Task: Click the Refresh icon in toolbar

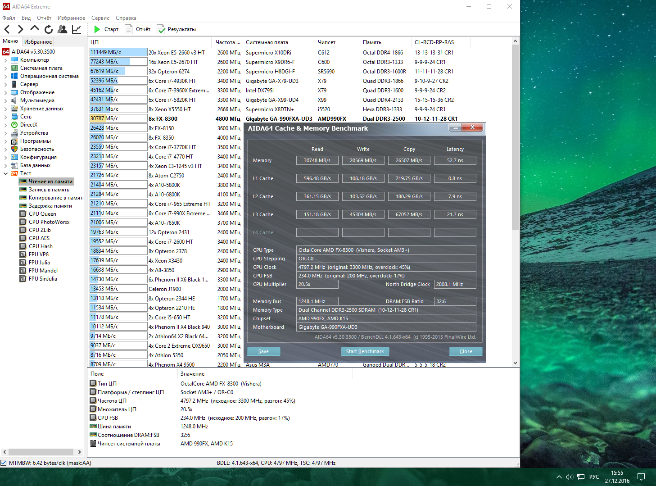Action: pos(49,29)
